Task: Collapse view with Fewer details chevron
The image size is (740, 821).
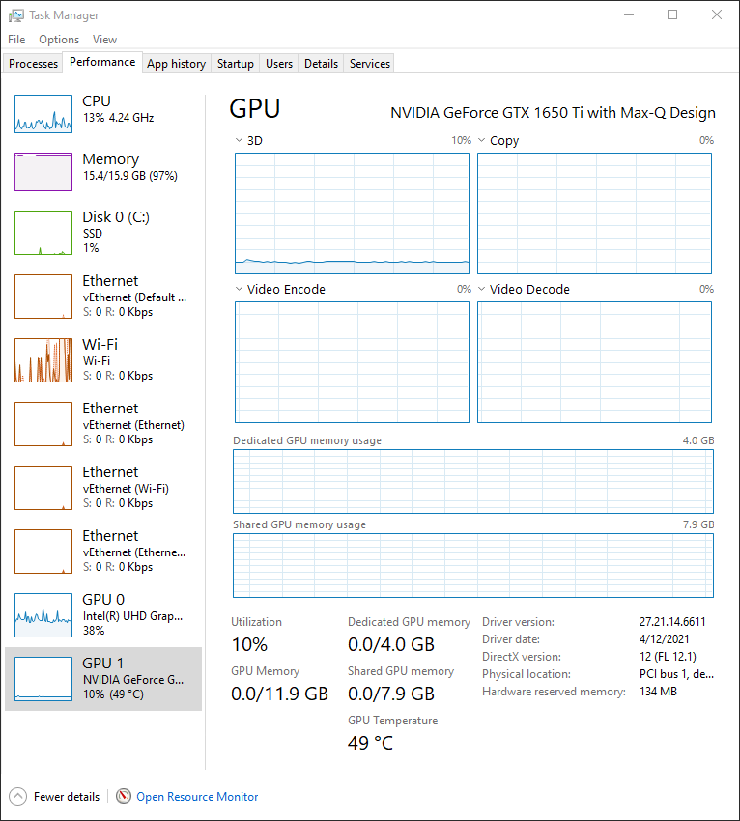Action: click(17, 797)
